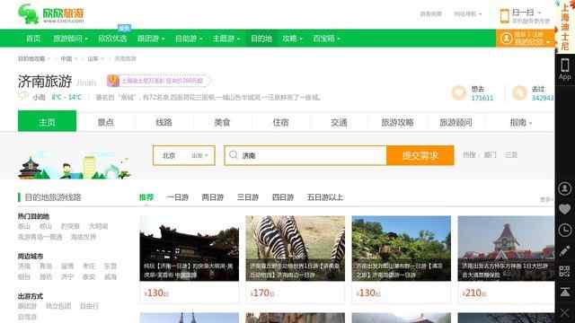Switch to the 住宿 tab

click(280, 122)
